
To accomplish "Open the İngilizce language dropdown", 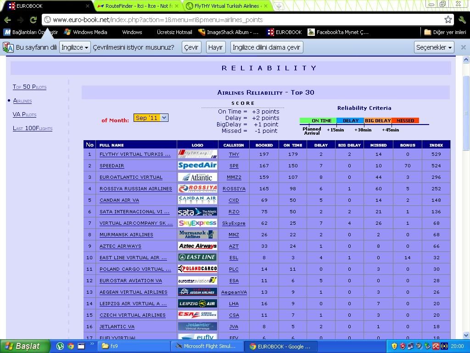I will [75, 47].
